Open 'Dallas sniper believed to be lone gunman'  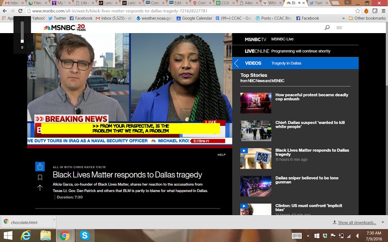tap(307, 180)
